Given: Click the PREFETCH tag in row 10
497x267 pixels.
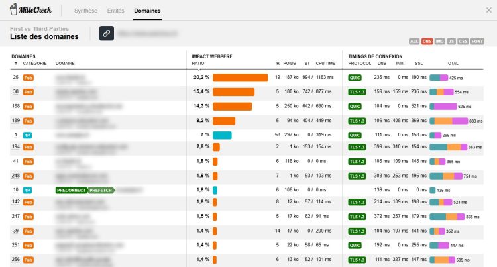Looking at the screenshot, I should (x=101, y=190).
